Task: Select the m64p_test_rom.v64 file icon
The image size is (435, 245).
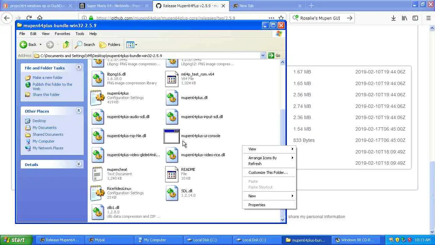Action: click(x=172, y=79)
